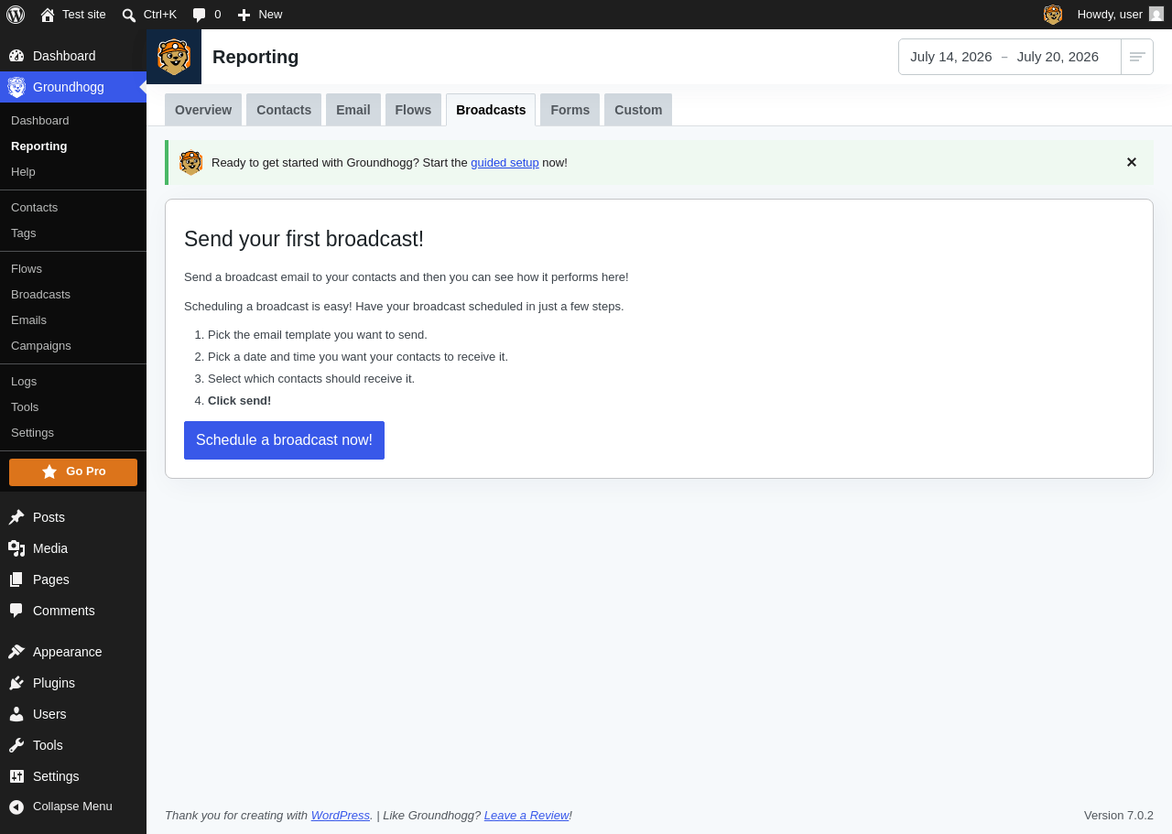Click the Leave a Review link
The image size is (1172, 834).
point(526,816)
